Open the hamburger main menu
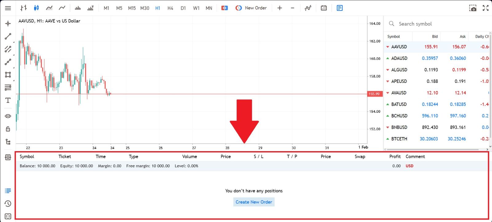Screen dimensions: 492x222 [8, 8]
